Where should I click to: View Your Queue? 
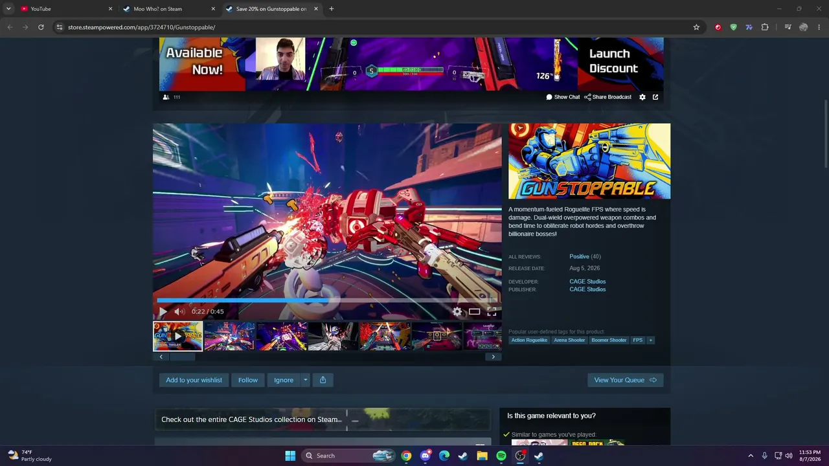[x=625, y=380]
